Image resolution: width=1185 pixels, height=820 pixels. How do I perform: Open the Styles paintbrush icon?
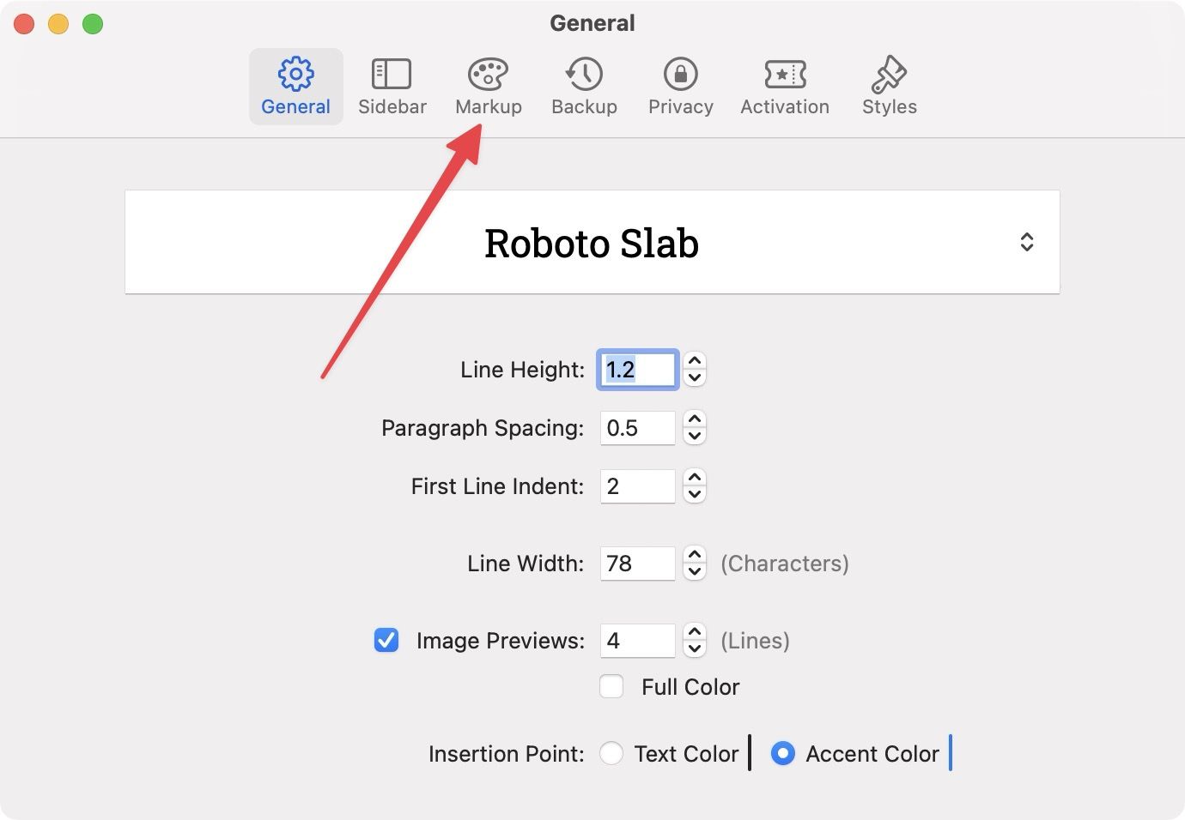point(889,75)
